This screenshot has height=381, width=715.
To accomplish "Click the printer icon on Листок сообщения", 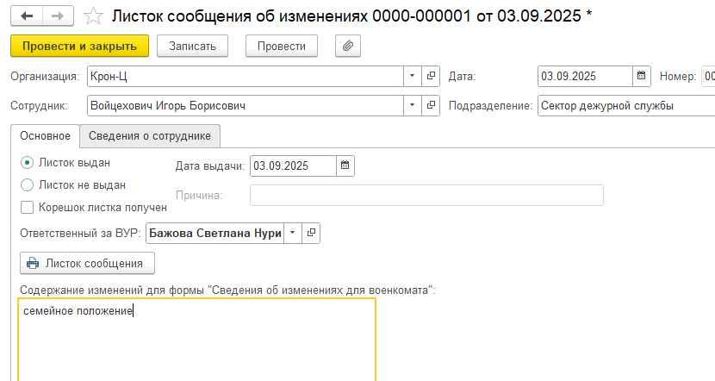I will click(x=33, y=263).
